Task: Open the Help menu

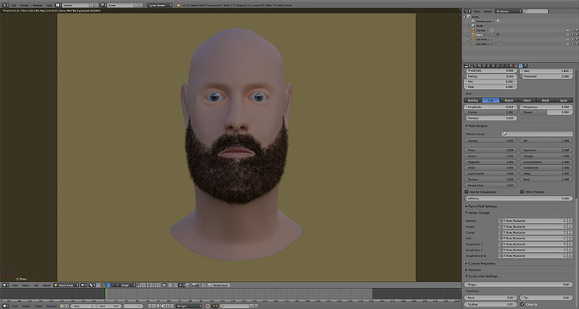Action: (50, 6)
